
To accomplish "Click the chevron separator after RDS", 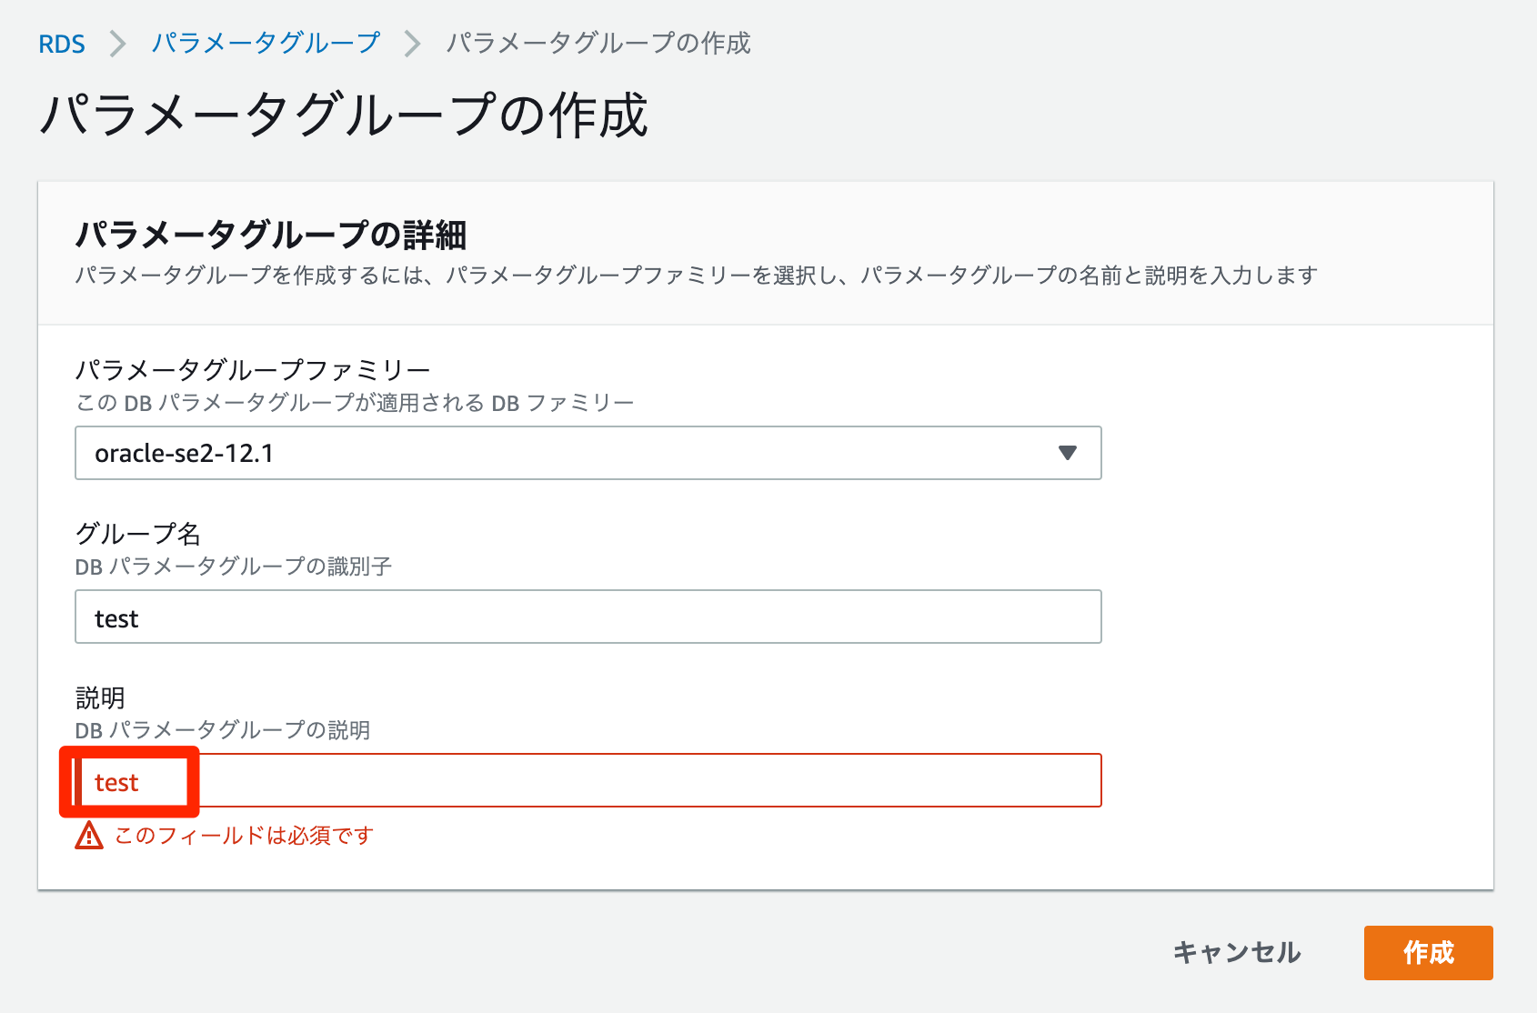I will 118,44.
